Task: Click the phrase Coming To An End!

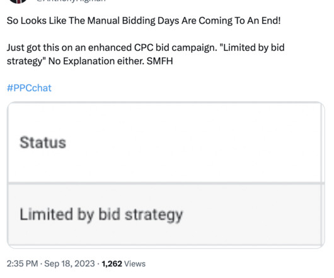Action: [x=239, y=21]
